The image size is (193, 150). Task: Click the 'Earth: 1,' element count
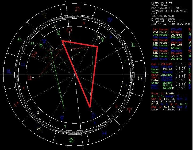[x=173, y=94]
